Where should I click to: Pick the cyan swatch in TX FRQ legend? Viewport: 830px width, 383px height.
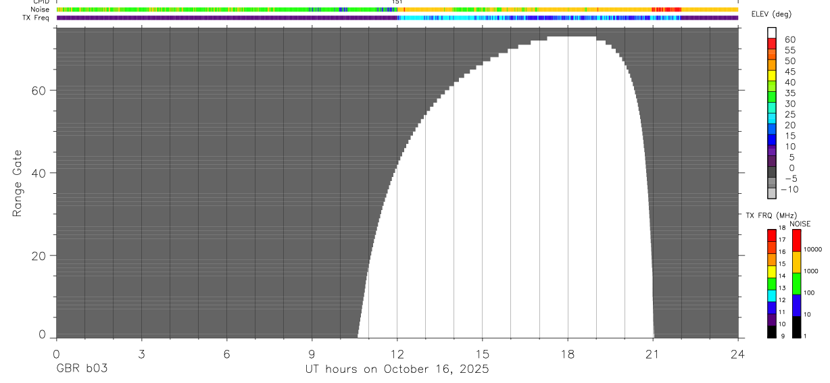tap(771, 296)
